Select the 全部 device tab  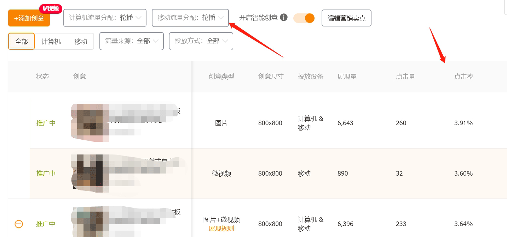[21, 42]
